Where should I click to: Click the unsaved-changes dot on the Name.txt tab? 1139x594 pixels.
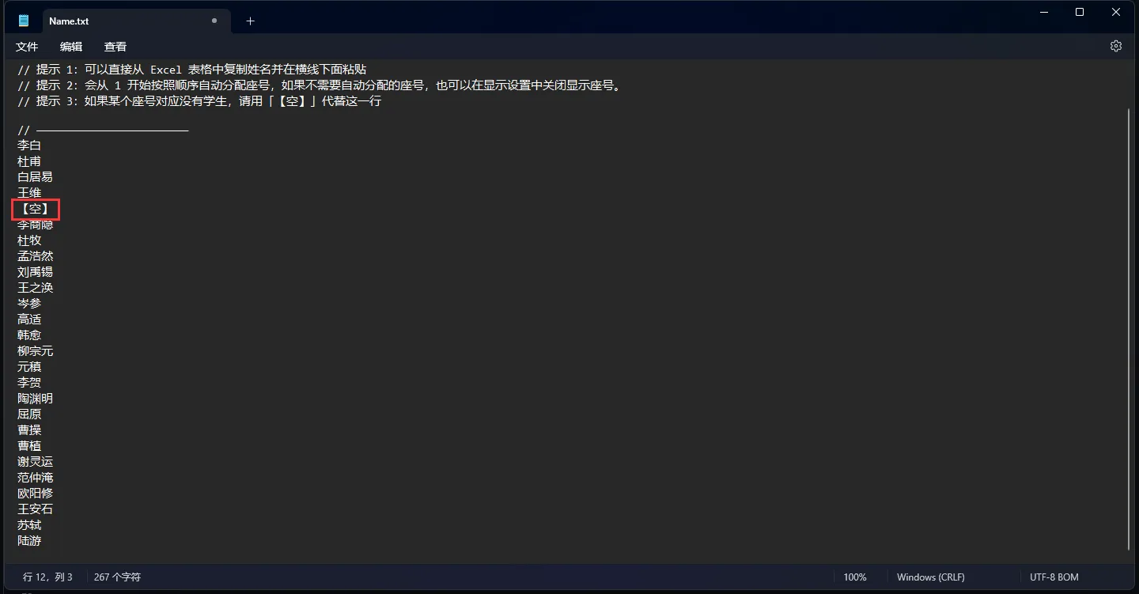pyautogui.click(x=214, y=21)
